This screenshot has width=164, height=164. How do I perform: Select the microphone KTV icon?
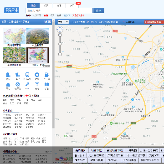pos(27,84)
